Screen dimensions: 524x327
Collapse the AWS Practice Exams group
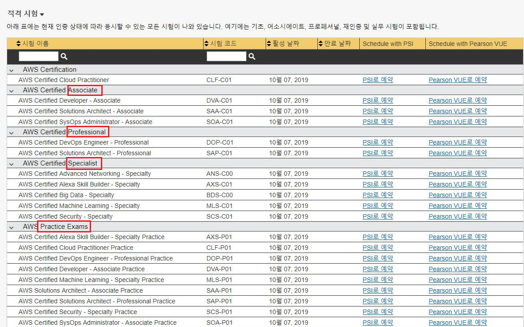tap(12, 227)
